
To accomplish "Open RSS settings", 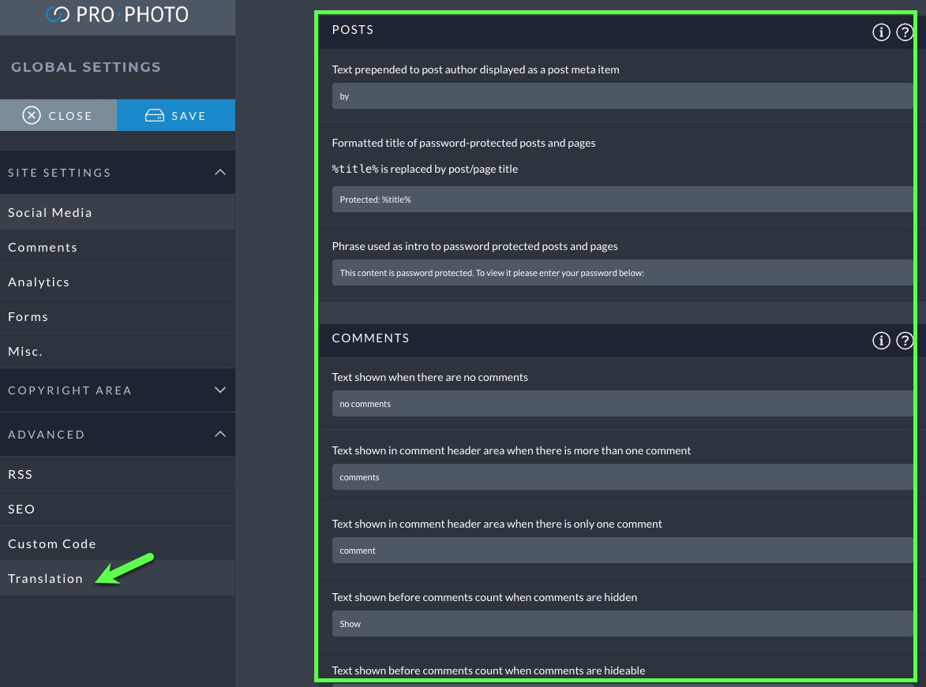I will (x=118, y=475).
